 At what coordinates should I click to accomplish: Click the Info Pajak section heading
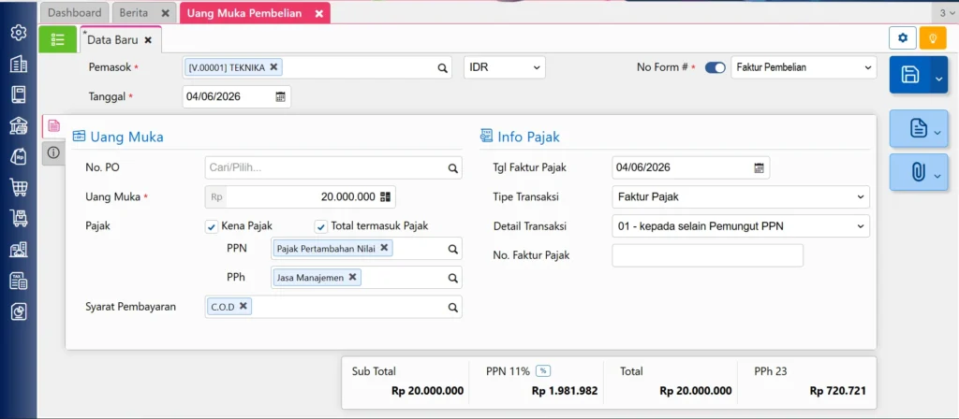pyautogui.click(x=528, y=137)
